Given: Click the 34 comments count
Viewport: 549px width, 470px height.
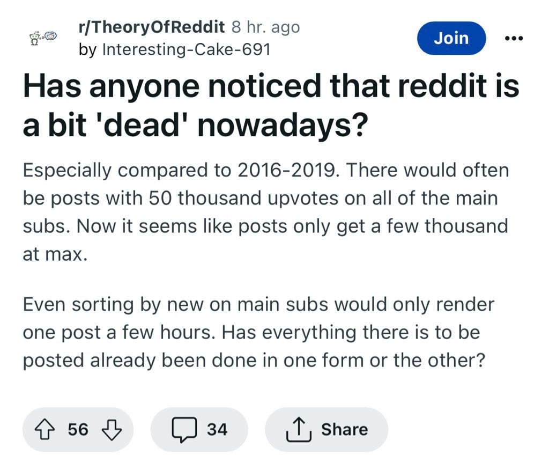Looking at the screenshot, I should [x=217, y=429].
